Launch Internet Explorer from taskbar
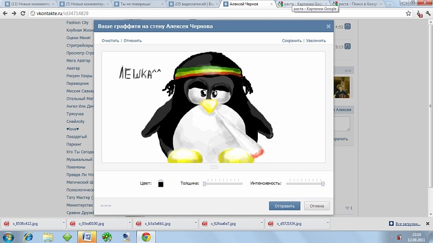This screenshot has height=243, width=433. pos(28,237)
